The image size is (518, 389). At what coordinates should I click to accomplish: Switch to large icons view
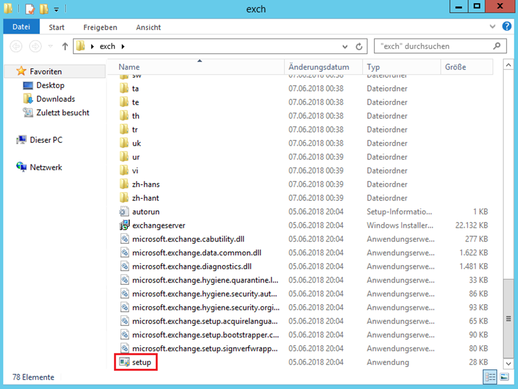click(504, 377)
